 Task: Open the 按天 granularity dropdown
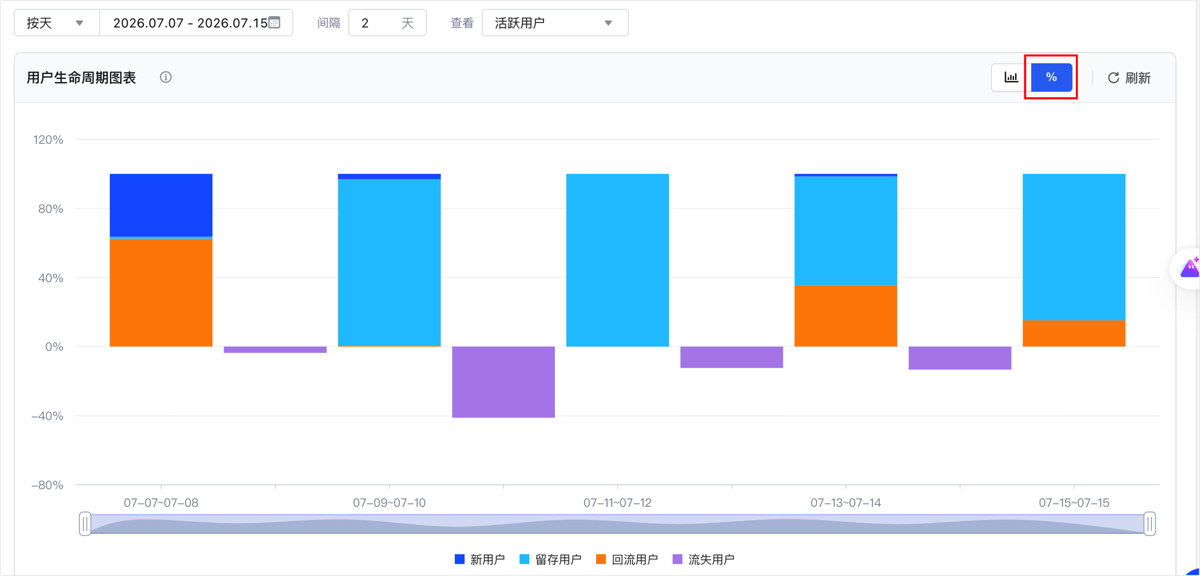[57, 23]
